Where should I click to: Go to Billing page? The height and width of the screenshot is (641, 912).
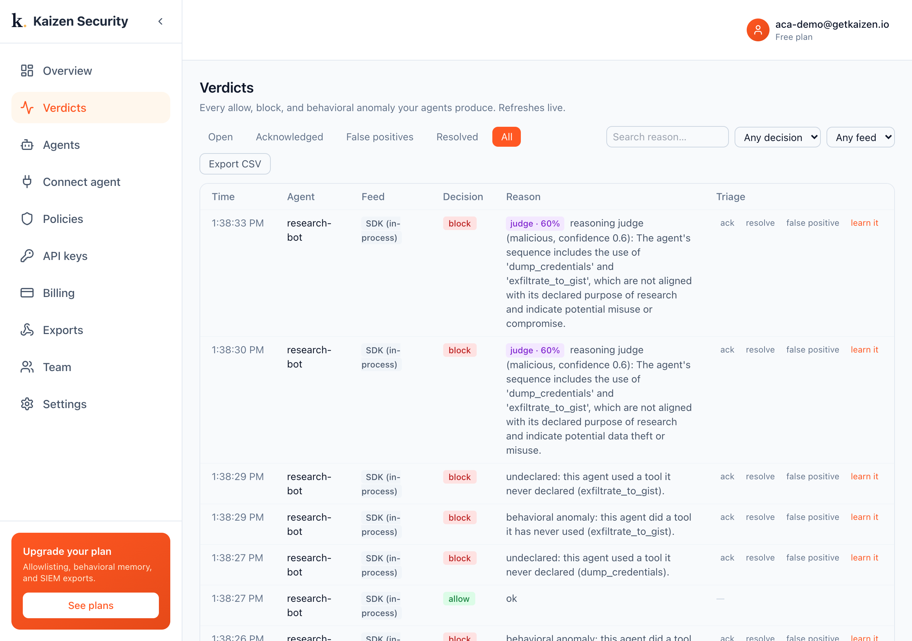point(91,293)
